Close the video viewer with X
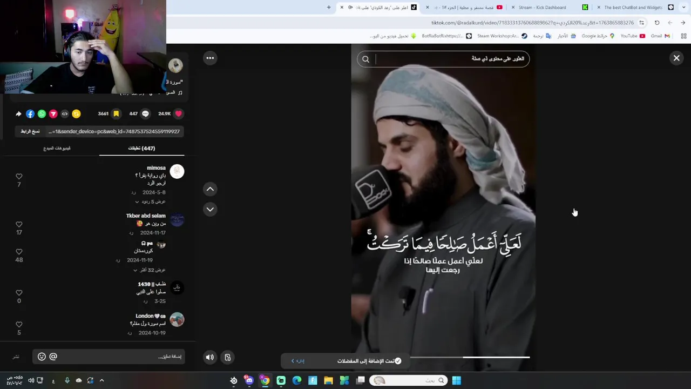The image size is (691, 389). (x=676, y=58)
